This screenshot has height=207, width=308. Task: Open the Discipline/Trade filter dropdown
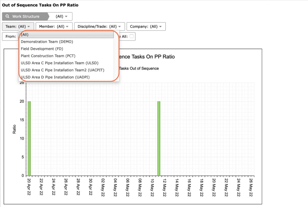(x=100, y=26)
